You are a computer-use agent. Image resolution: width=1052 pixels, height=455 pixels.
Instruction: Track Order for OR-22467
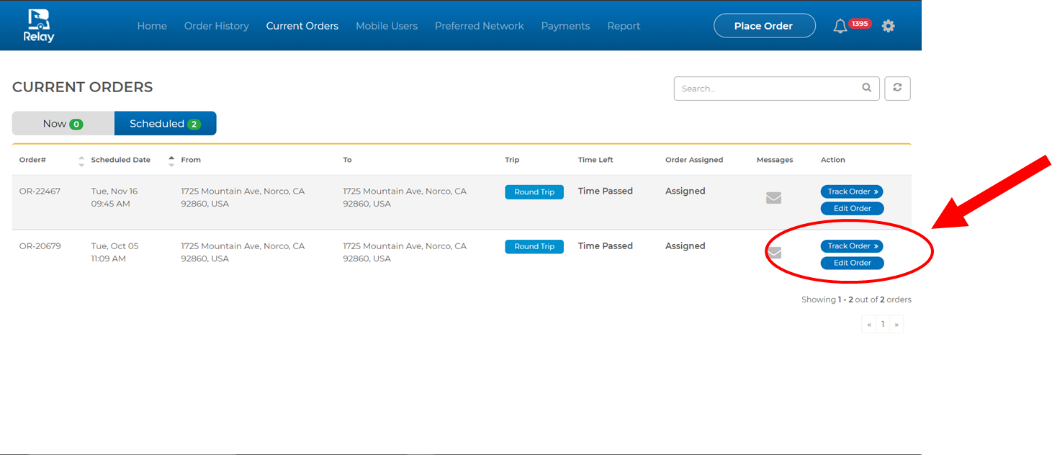click(x=852, y=192)
